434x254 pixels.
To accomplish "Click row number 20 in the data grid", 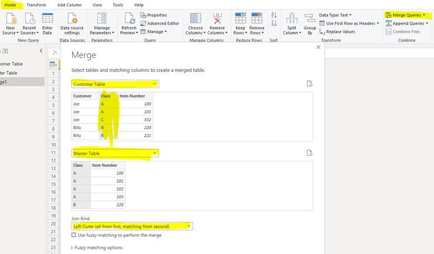I will [x=54, y=223].
